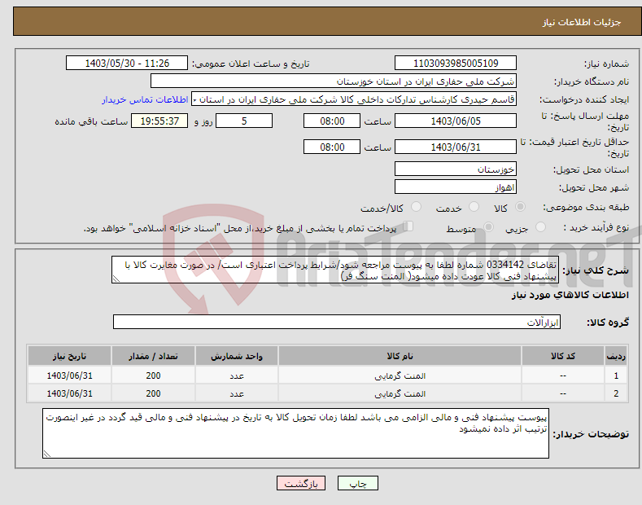The width and height of the screenshot is (642, 505).
Task: Click unit عدد in row 2
Action: (237, 394)
